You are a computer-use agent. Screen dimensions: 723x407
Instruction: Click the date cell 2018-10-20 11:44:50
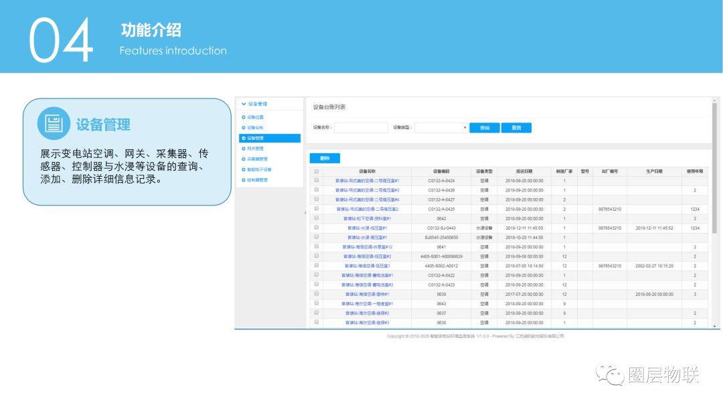(x=524, y=238)
